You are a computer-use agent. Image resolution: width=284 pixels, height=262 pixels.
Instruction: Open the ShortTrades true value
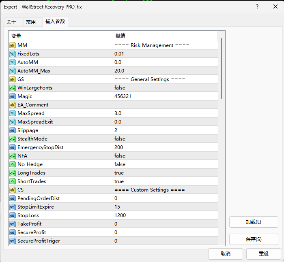click(166, 181)
